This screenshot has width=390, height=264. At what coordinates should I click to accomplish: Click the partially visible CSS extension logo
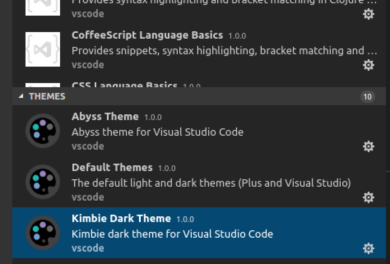coord(43,84)
